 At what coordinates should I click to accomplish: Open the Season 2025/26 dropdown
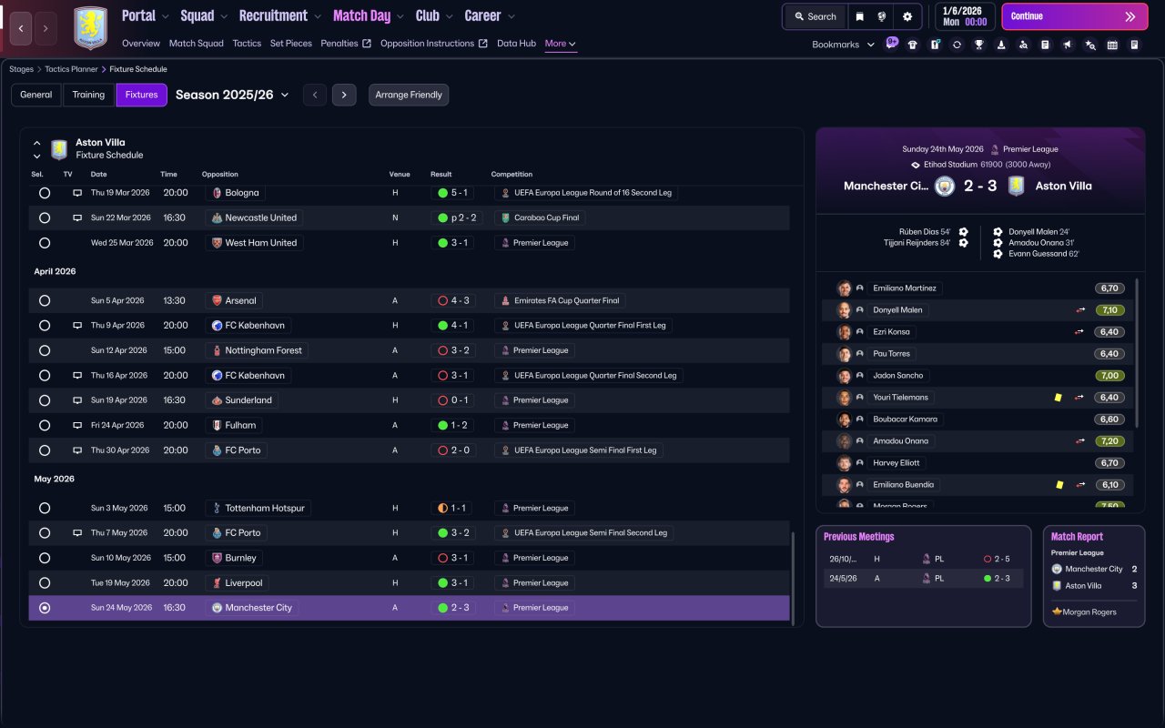(232, 95)
